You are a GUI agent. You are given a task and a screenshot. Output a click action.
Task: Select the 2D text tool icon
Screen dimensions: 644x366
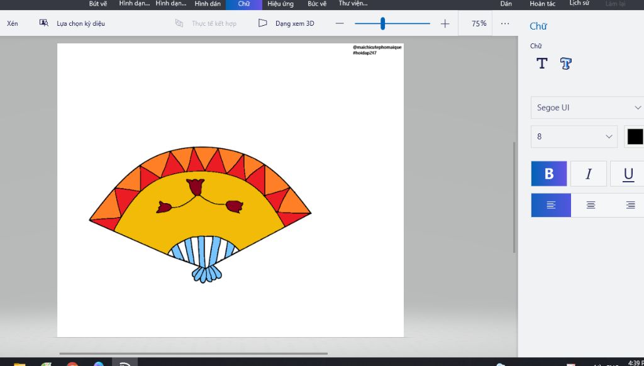(x=541, y=64)
